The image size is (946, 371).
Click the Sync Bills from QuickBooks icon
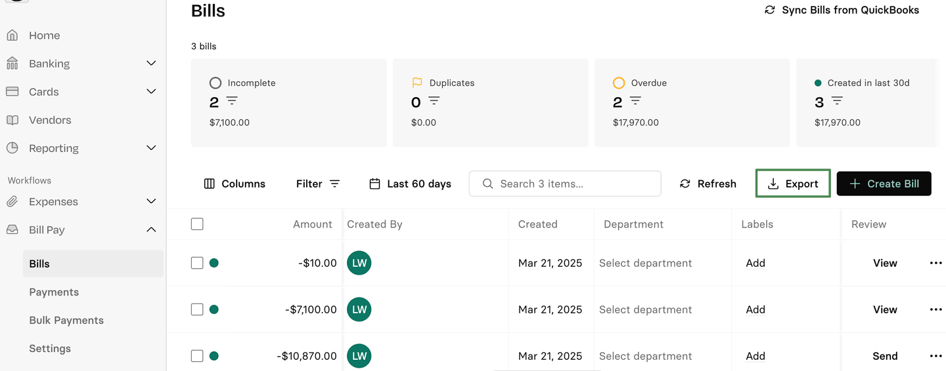[770, 10]
